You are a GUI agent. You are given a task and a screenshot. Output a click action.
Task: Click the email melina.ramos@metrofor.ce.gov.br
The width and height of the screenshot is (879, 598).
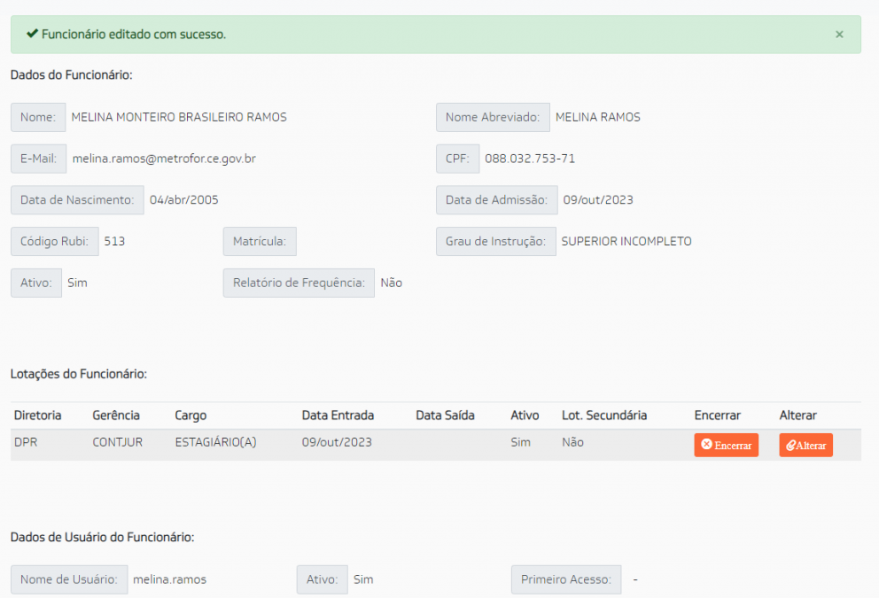click(x=164, y=159)
